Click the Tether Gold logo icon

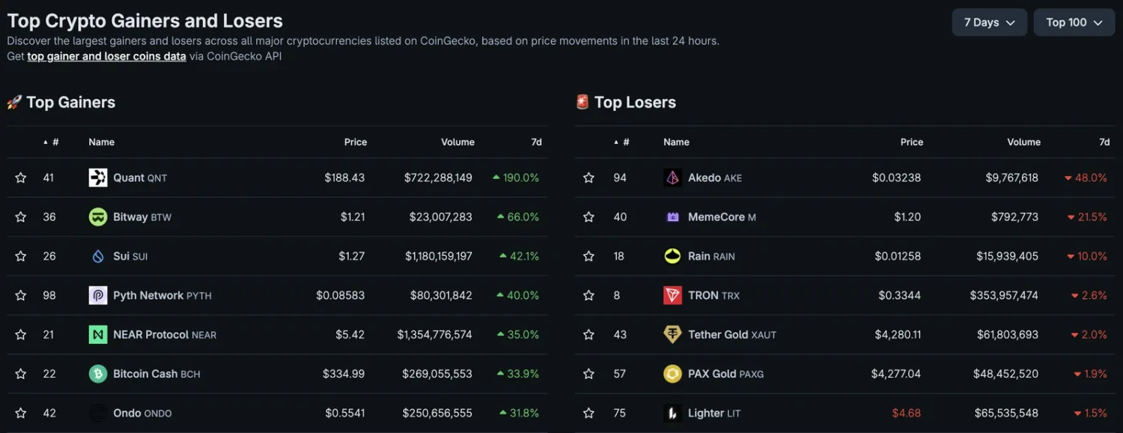(673, 335)
